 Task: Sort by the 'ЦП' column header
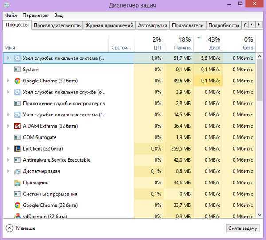click(149, 44)
